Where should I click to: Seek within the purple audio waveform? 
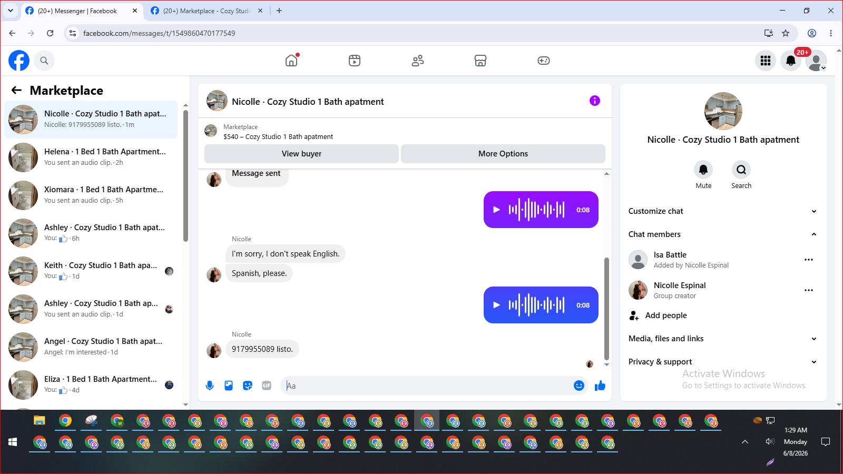pyautogui.click(x=536, y=210)
